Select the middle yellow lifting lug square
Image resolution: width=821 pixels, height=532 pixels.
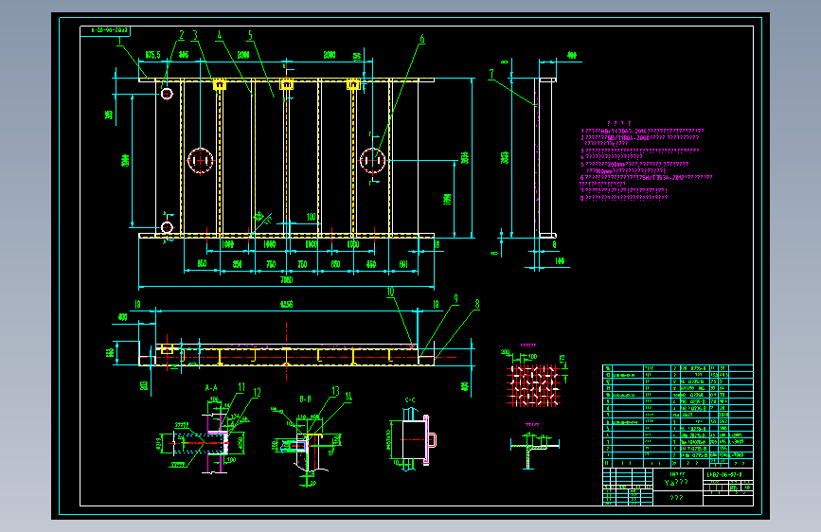286,84
